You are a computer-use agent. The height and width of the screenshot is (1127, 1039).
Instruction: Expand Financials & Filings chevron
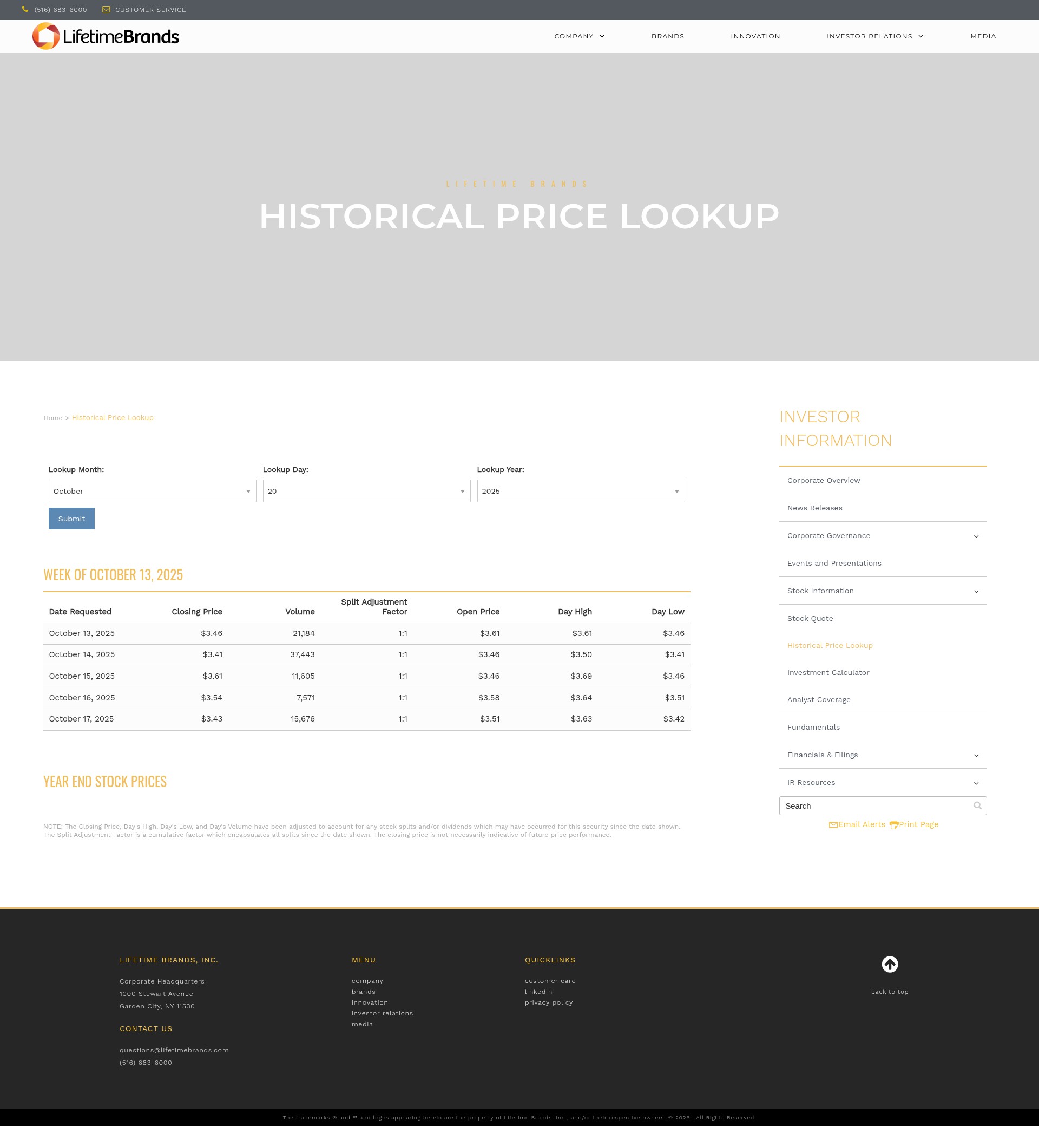click(976, 756)
